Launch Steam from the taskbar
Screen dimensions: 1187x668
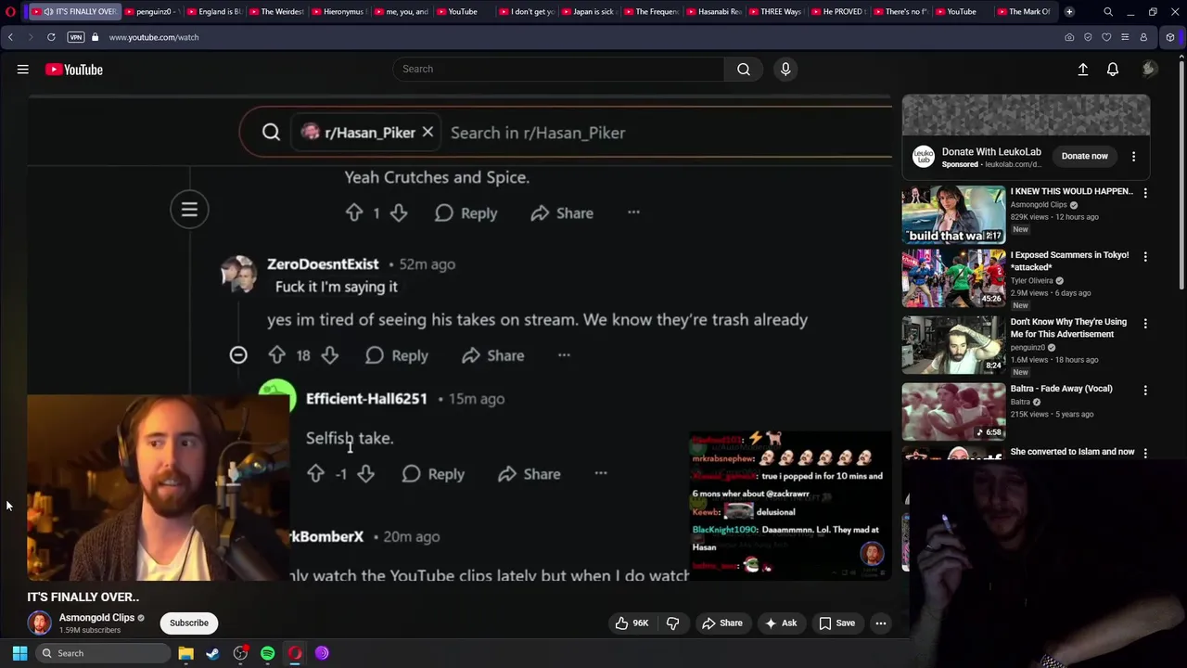[212, 653]
